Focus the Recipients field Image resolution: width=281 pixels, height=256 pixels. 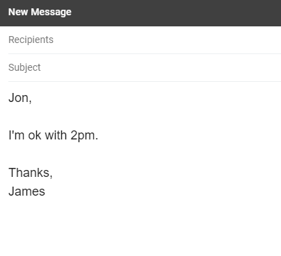[145, 40]
